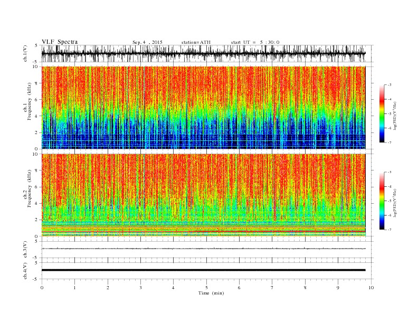Click the lower ch.2 color scale bar
The image size is (418, 323).
(382, 201)
